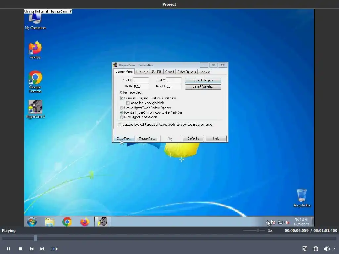Click the Pause Rec. button

(x=147, y=139)
